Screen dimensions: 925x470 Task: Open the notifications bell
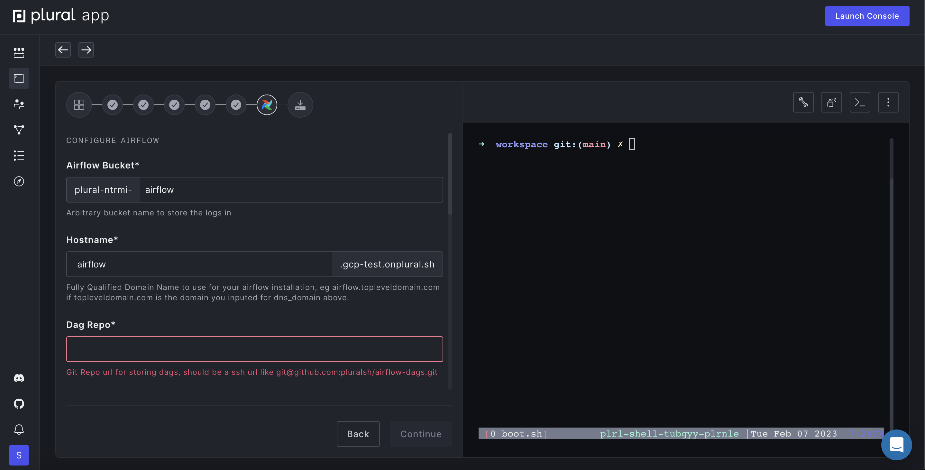(x=19, y=429)
